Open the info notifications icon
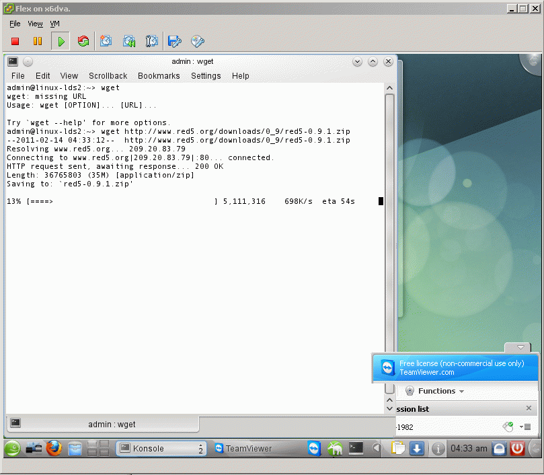The height and width of the screenshot is (475, 544). [438, 449]
